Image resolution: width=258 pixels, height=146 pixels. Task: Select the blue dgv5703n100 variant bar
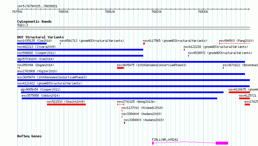pos(131,62)
